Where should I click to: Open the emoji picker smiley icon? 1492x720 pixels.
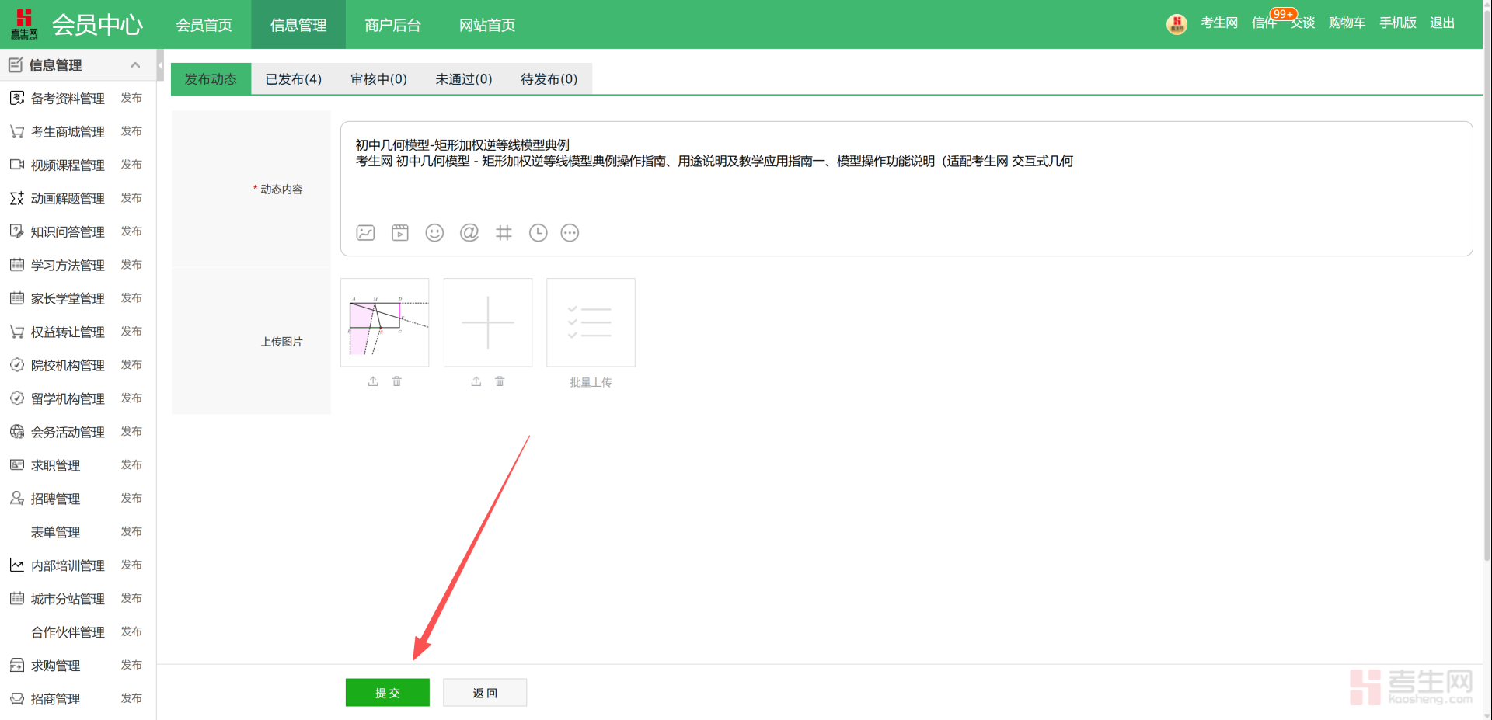tap(434, 233)
